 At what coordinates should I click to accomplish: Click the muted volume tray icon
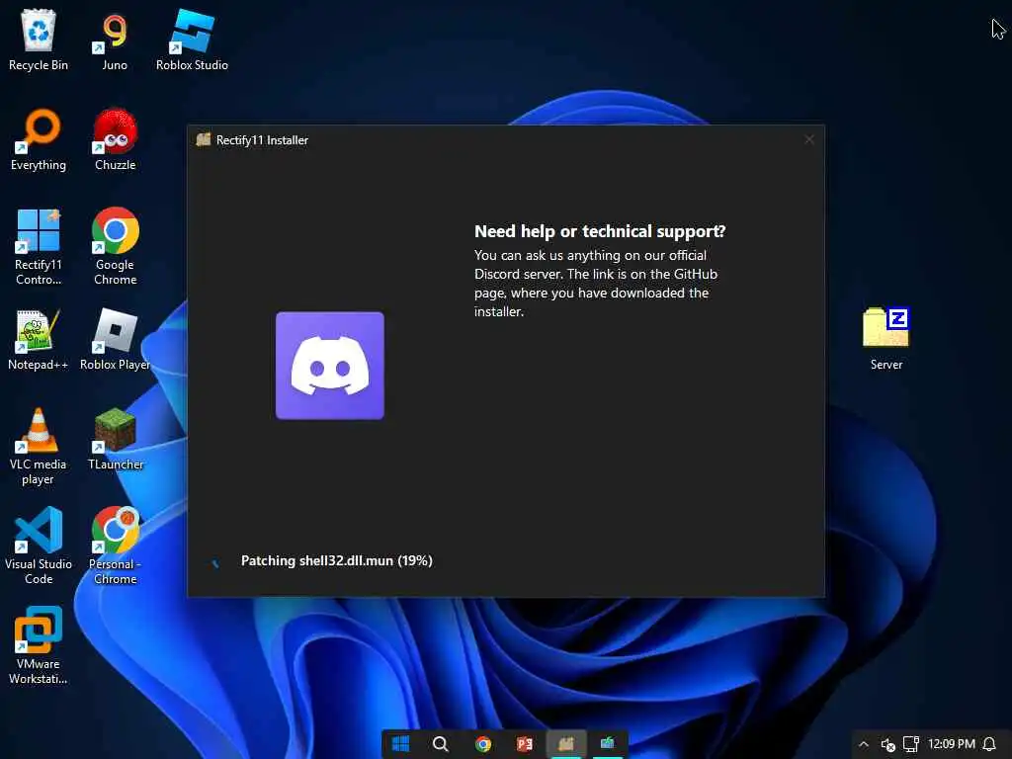[888, 744]
